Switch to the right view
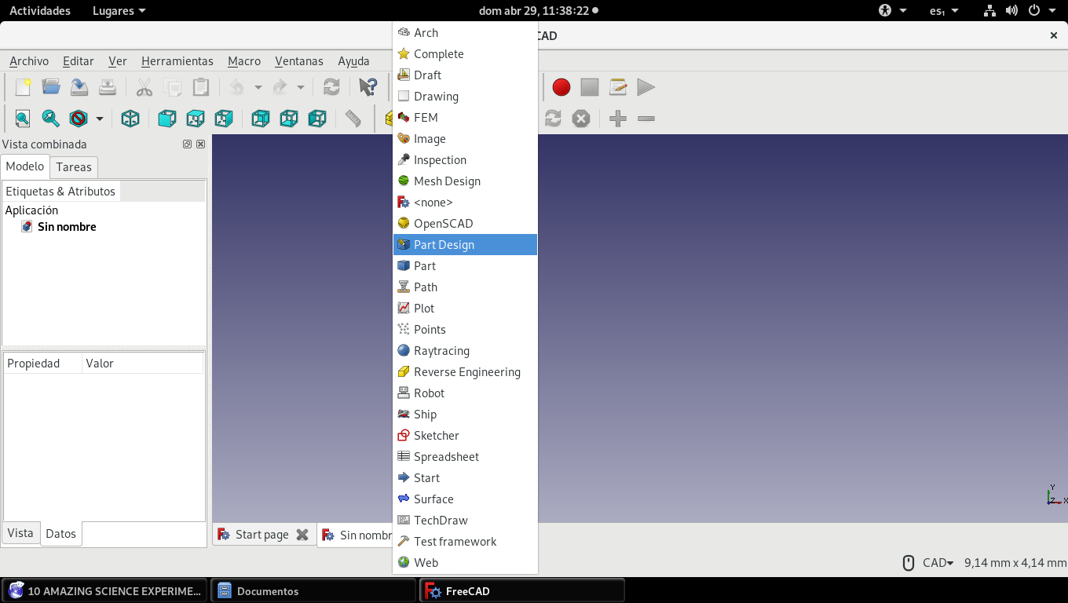This screenshot has height=603, width=1068. coord(224,119)
